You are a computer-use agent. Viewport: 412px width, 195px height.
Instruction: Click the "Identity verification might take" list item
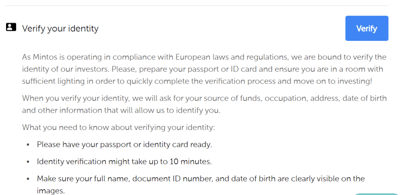point(124,162)
